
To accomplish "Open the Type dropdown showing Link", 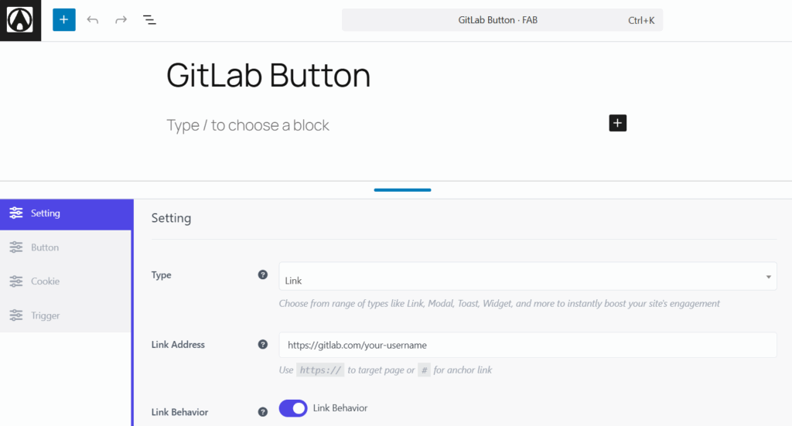I will (x=527, y=276).
